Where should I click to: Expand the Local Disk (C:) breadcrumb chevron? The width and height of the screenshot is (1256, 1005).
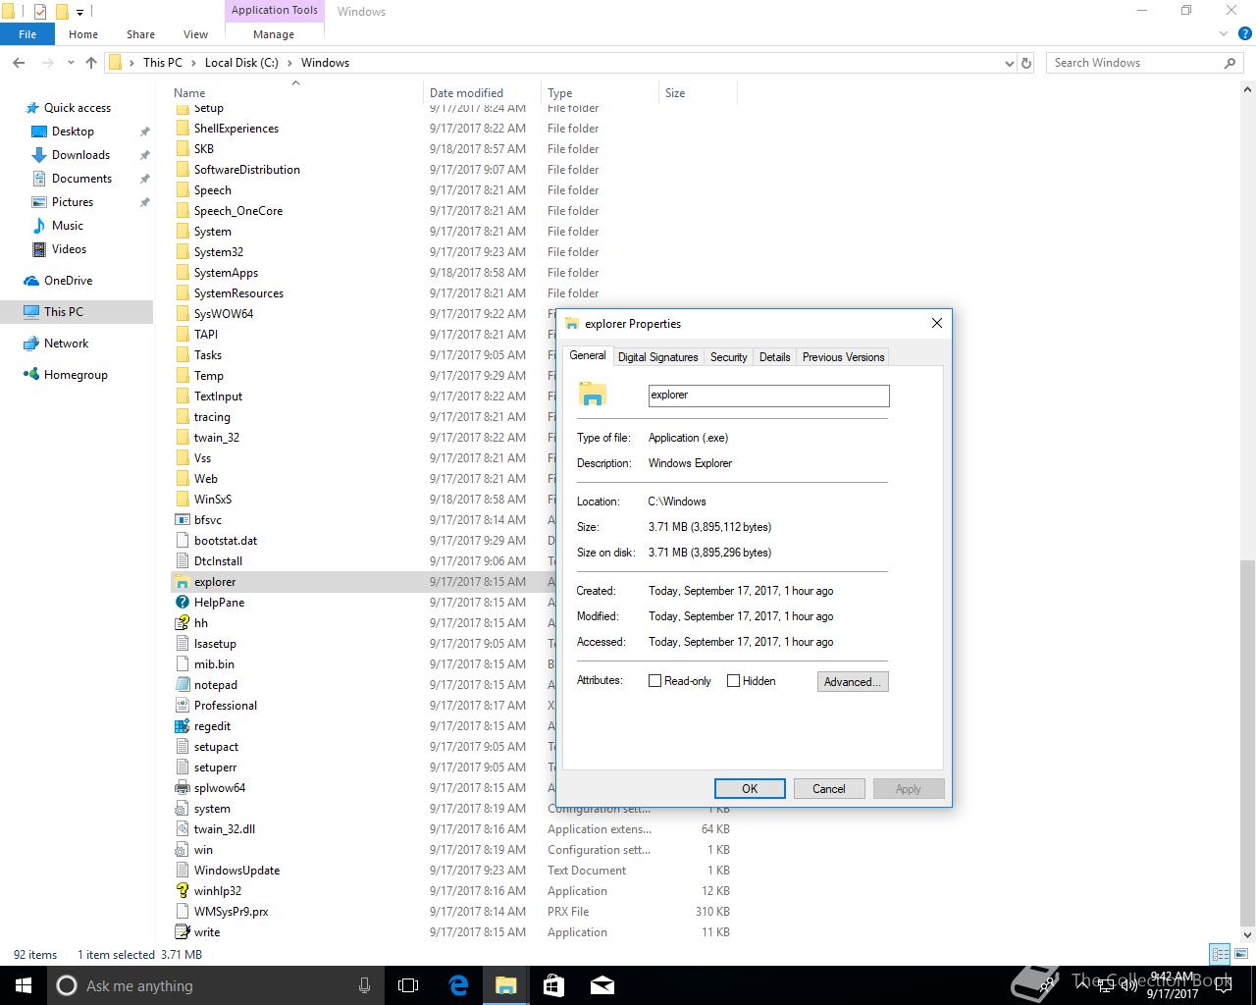[x=289, y=63]
